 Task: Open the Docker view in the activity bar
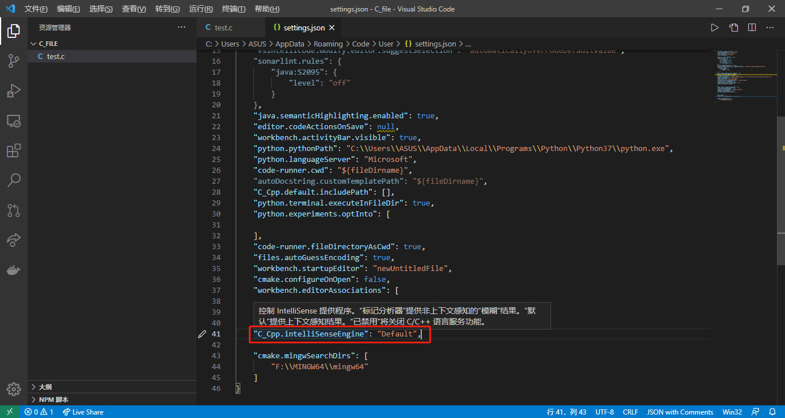point(13,270)
